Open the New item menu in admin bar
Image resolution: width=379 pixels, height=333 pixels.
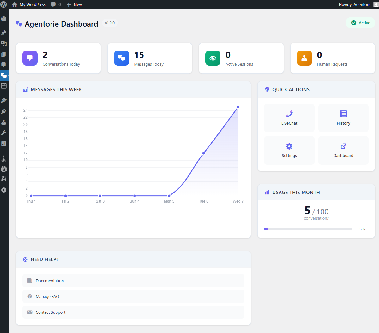tap(74, 4)
